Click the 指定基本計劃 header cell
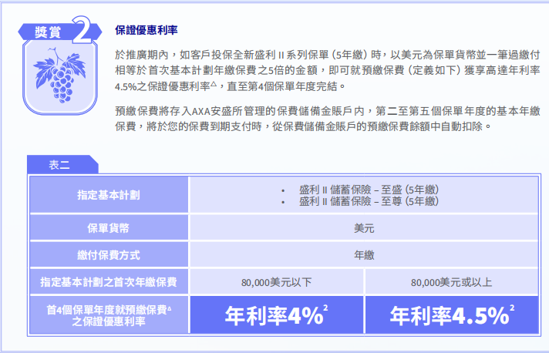Viewport: 549px width, 353px height. coord(109,195)
